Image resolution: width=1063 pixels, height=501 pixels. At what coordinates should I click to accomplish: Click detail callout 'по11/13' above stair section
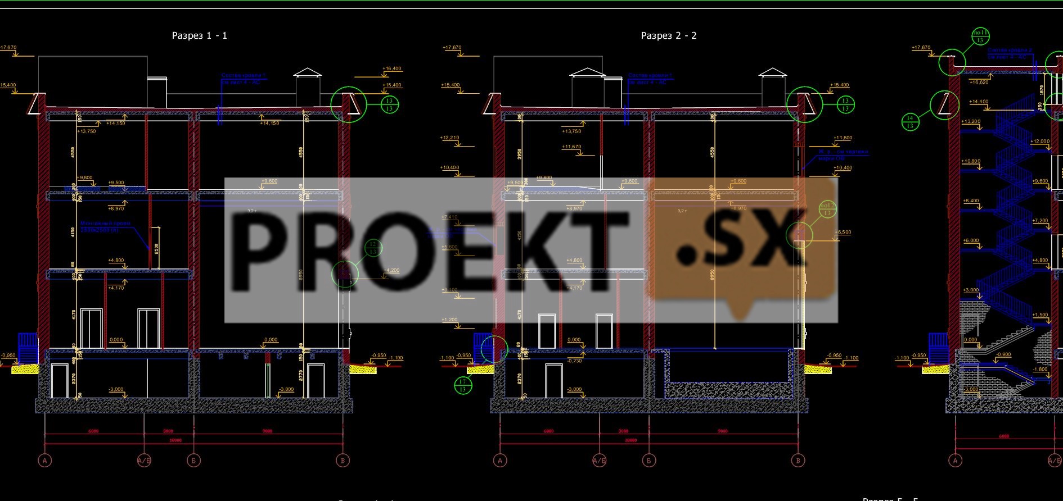point(980,37)
